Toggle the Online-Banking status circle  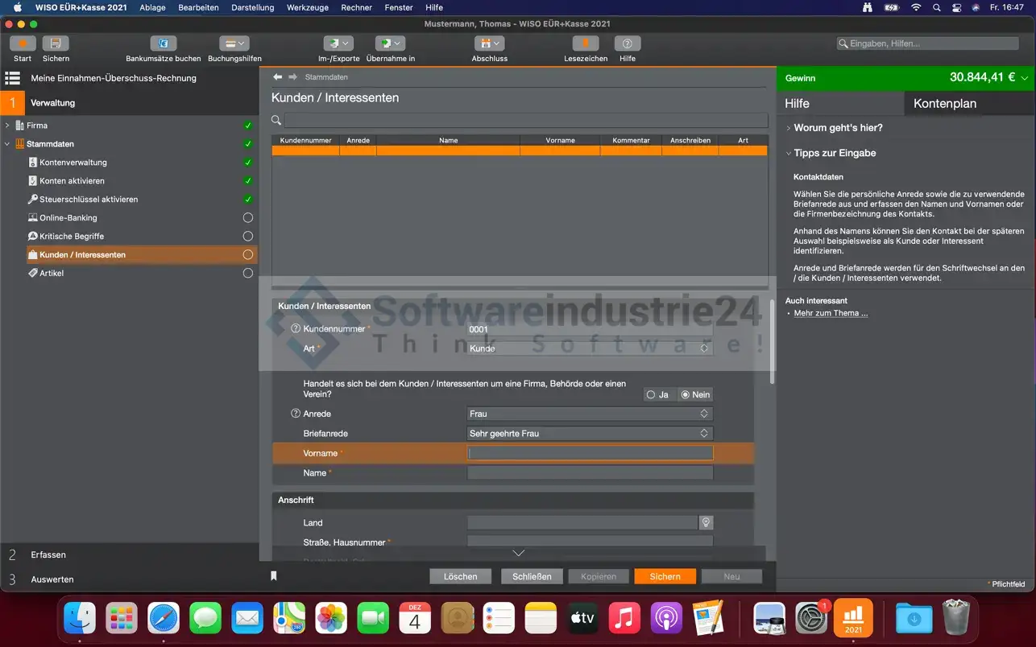248,218
